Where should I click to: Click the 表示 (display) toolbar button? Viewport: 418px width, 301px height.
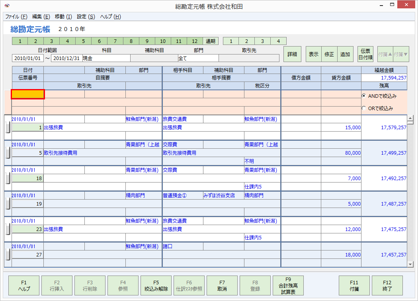tap(313, 54)
